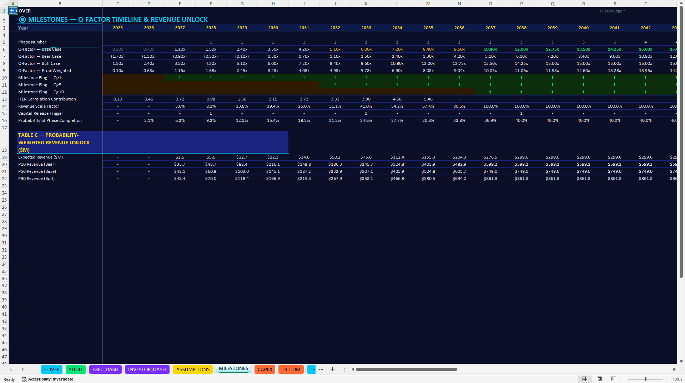Switch to Page Layout view
This screenshot has height=383, width=685.
point(599,379)
